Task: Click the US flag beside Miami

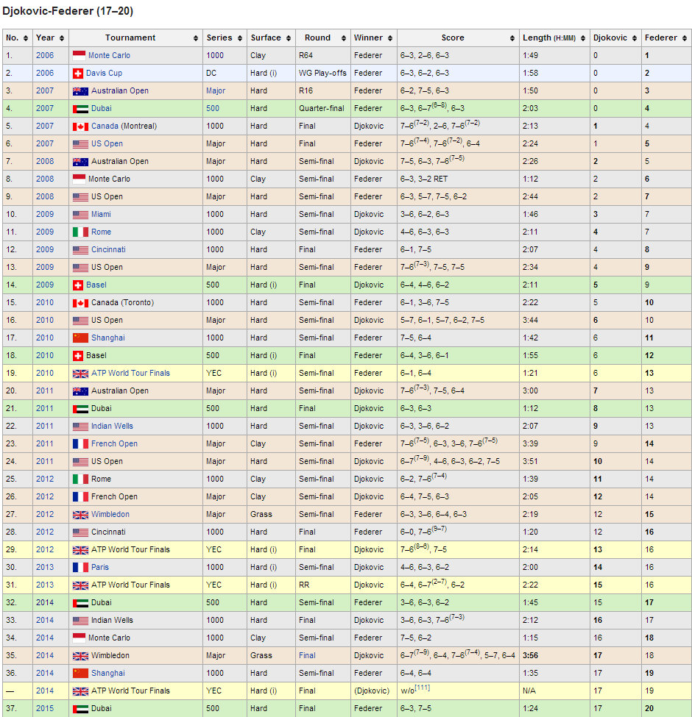Action: click(80, 215)
